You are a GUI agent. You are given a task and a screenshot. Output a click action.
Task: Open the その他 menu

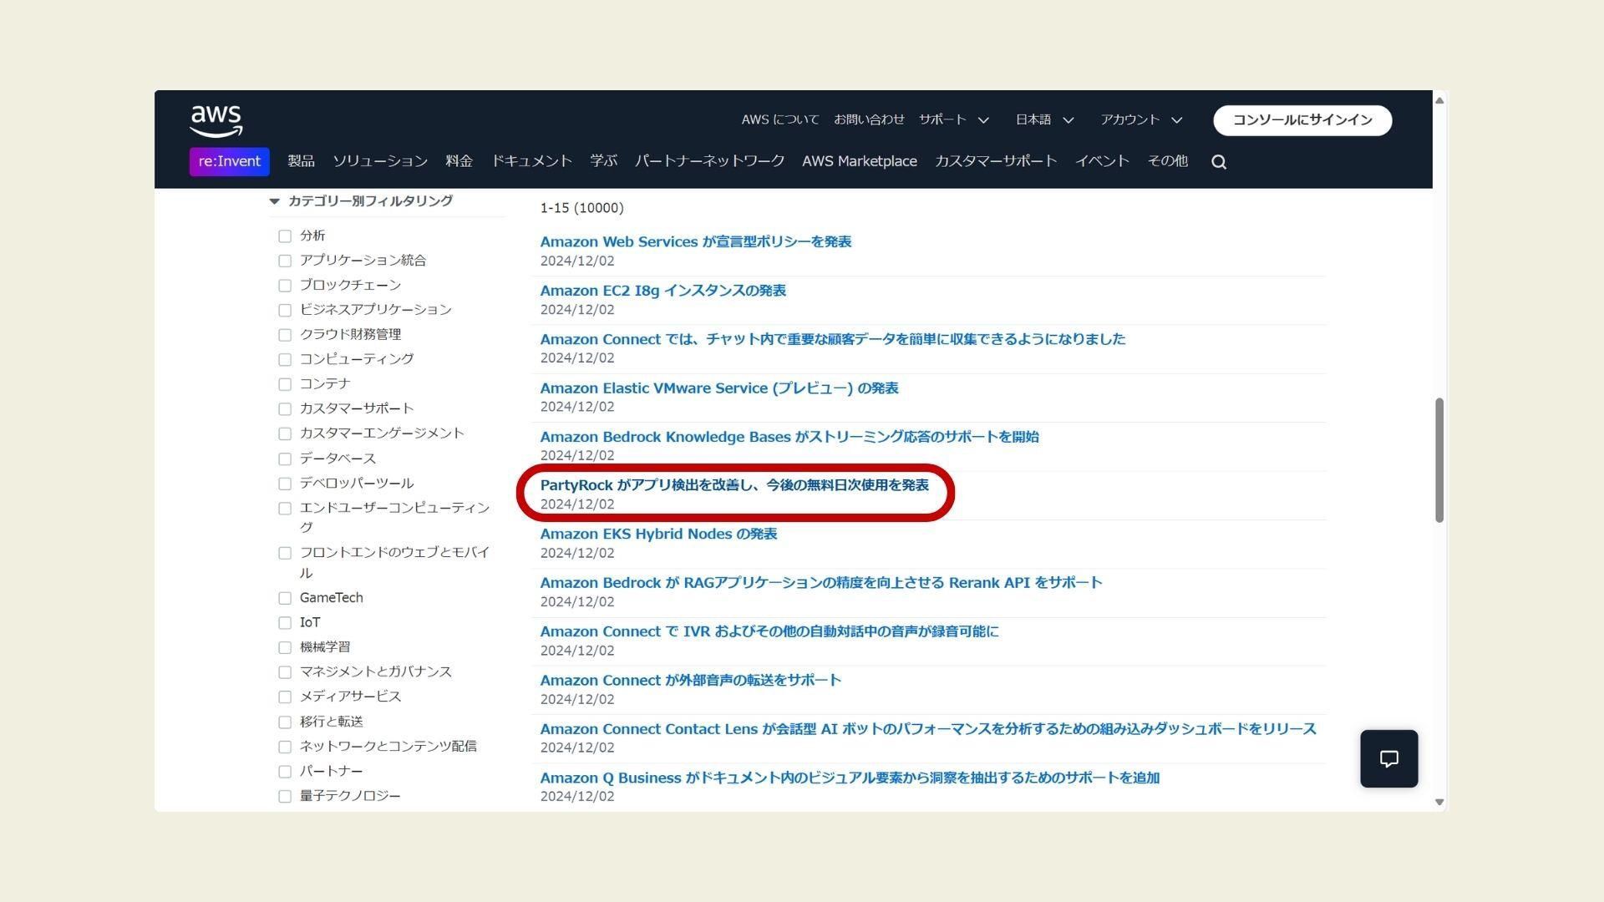(x=1167, y=161)
